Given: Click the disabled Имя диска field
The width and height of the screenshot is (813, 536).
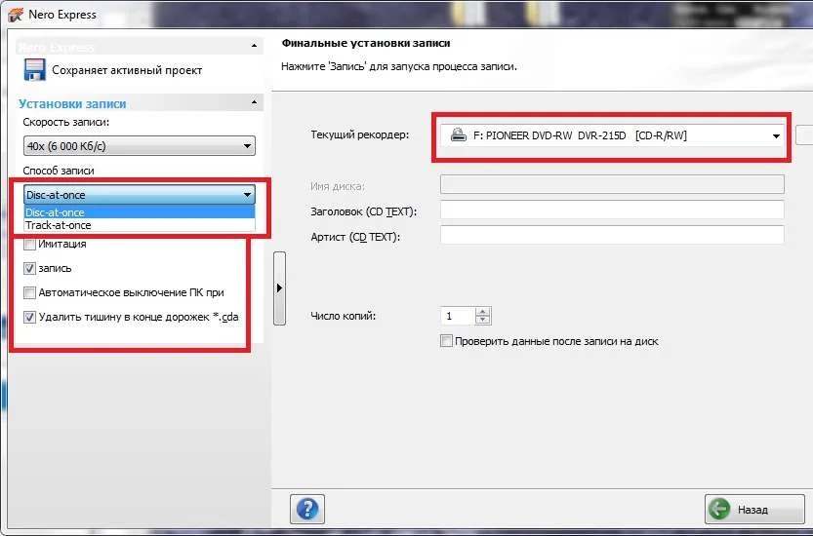Looking at the screenshot, I should pyautogui.click(x=612, y=184).
